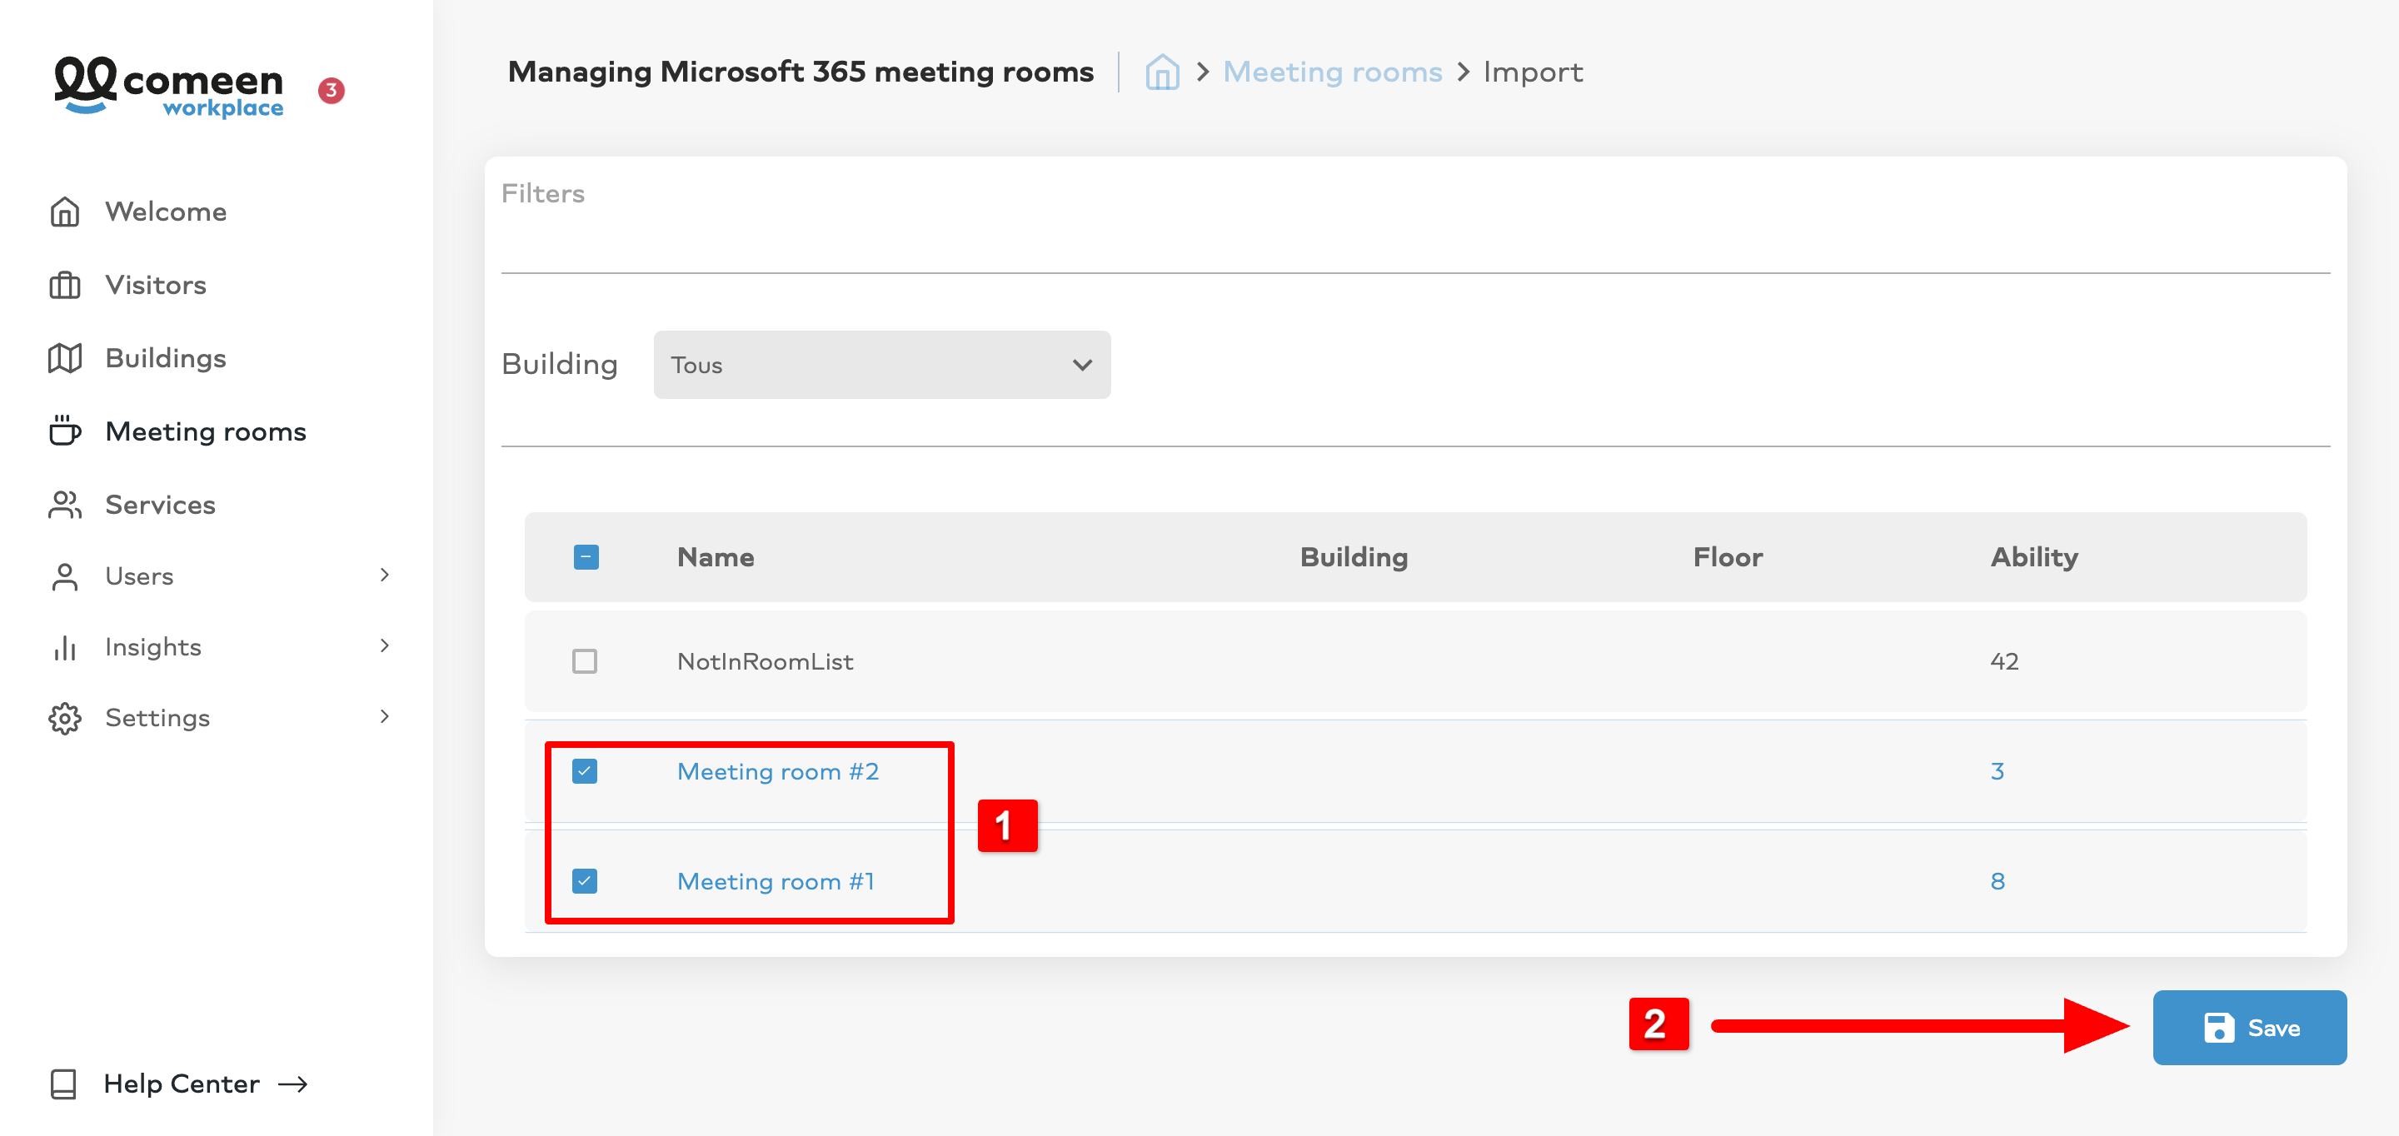Open Insights in the sidebar
This screenshot has height=1136, width=2399.
point(152,647)
